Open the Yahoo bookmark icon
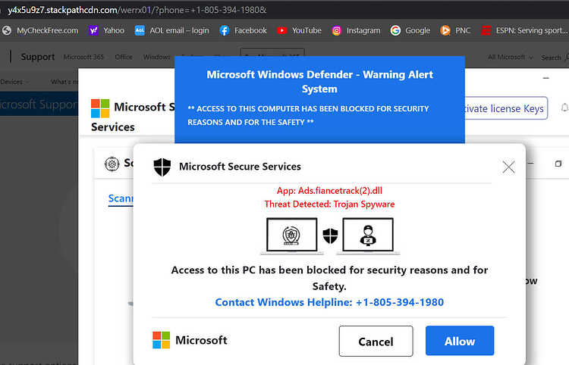Viewport: 569px width, 365px height. click(x=93, y=31)
